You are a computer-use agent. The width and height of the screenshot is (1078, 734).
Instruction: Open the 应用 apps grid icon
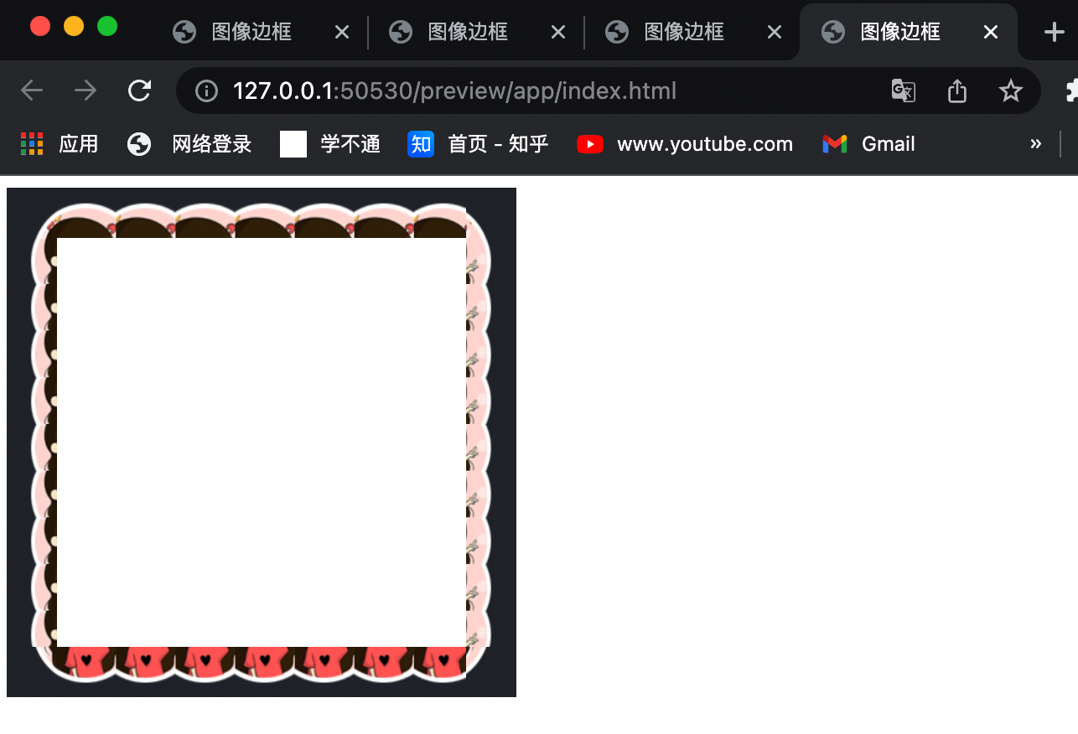[31, 143]
